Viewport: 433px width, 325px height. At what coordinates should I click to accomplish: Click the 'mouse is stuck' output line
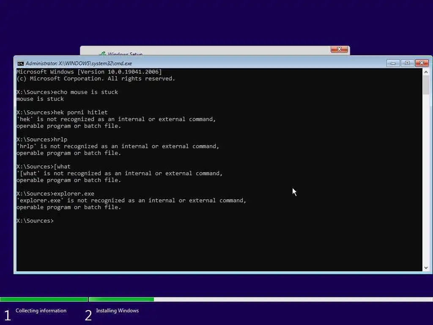(40, 99)
